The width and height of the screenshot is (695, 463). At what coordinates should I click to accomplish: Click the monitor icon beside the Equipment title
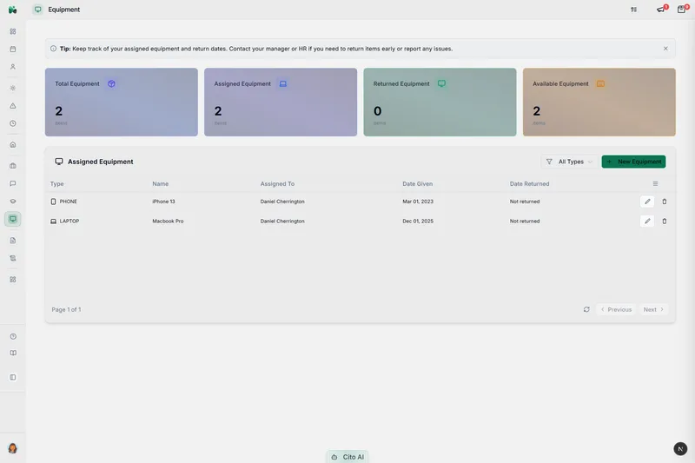tap(38, 10)
